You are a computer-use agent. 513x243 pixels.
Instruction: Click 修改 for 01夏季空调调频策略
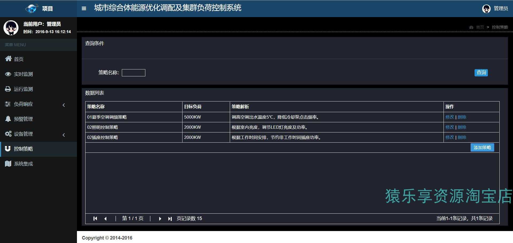pyautogui.click(x=450, y=117)
